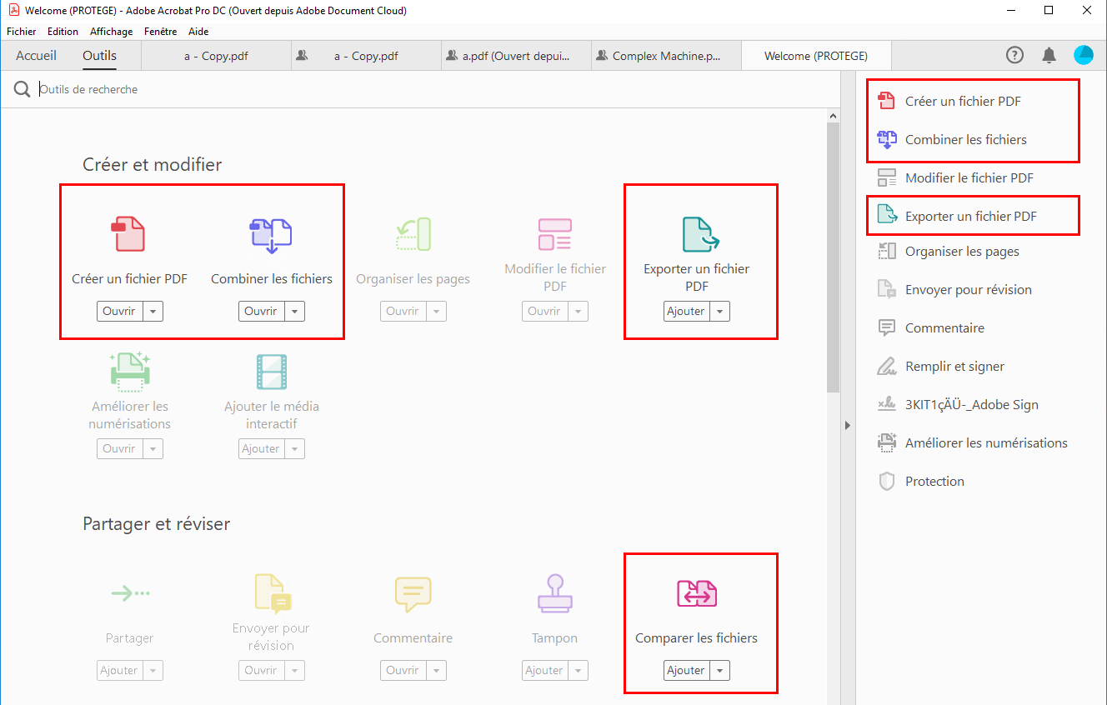Image resolution: width=1107 pixels, height=705 pixels.
Task: Open Combiner les fichiers from the right pane
Action: (966, 139)
